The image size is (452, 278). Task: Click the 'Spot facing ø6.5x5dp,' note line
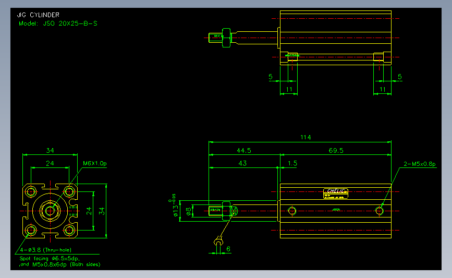click(50, 258)
